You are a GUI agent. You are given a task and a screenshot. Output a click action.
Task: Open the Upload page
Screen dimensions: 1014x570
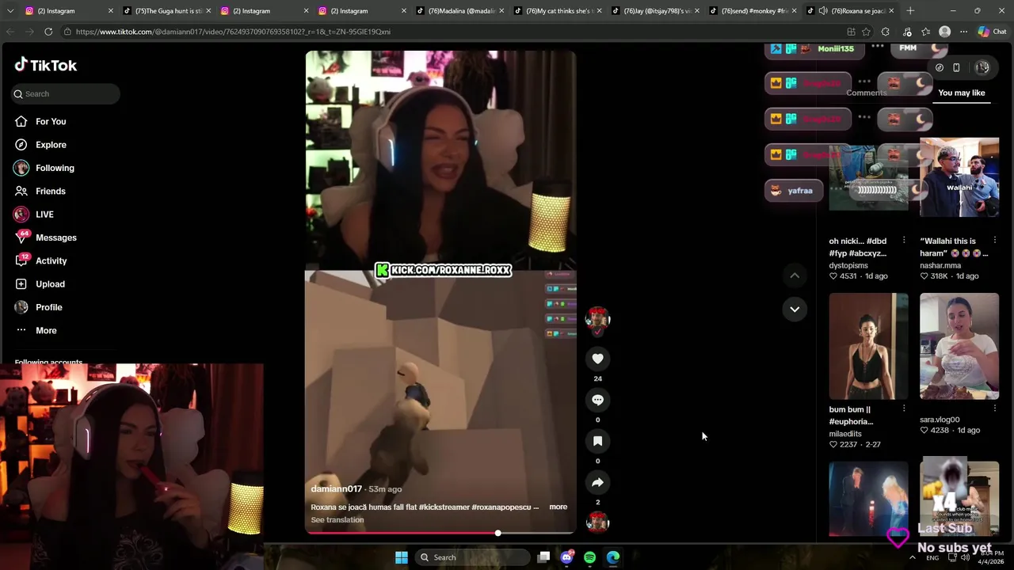pyautogui.click(x=50, y=284)
